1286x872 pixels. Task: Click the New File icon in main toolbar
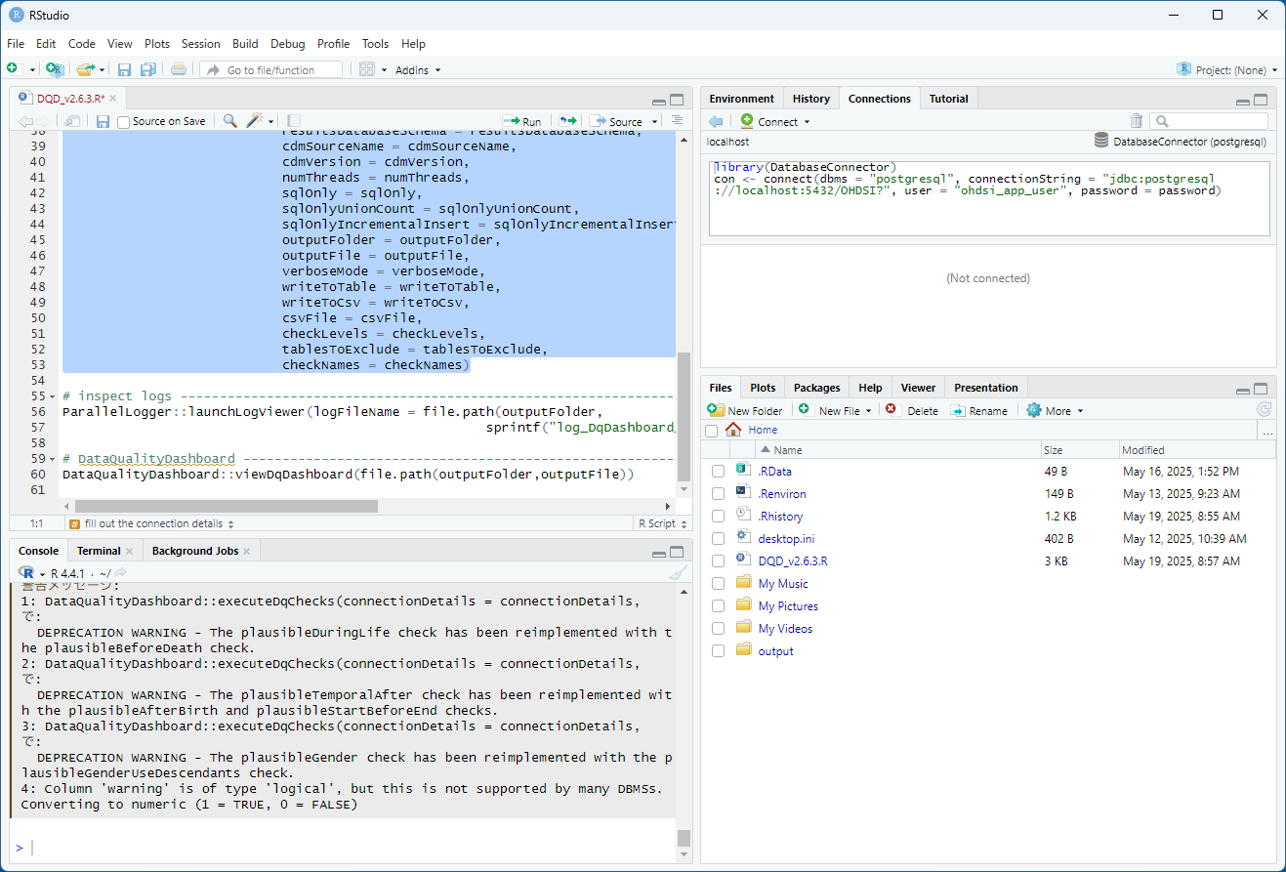[x=13, y=69]
